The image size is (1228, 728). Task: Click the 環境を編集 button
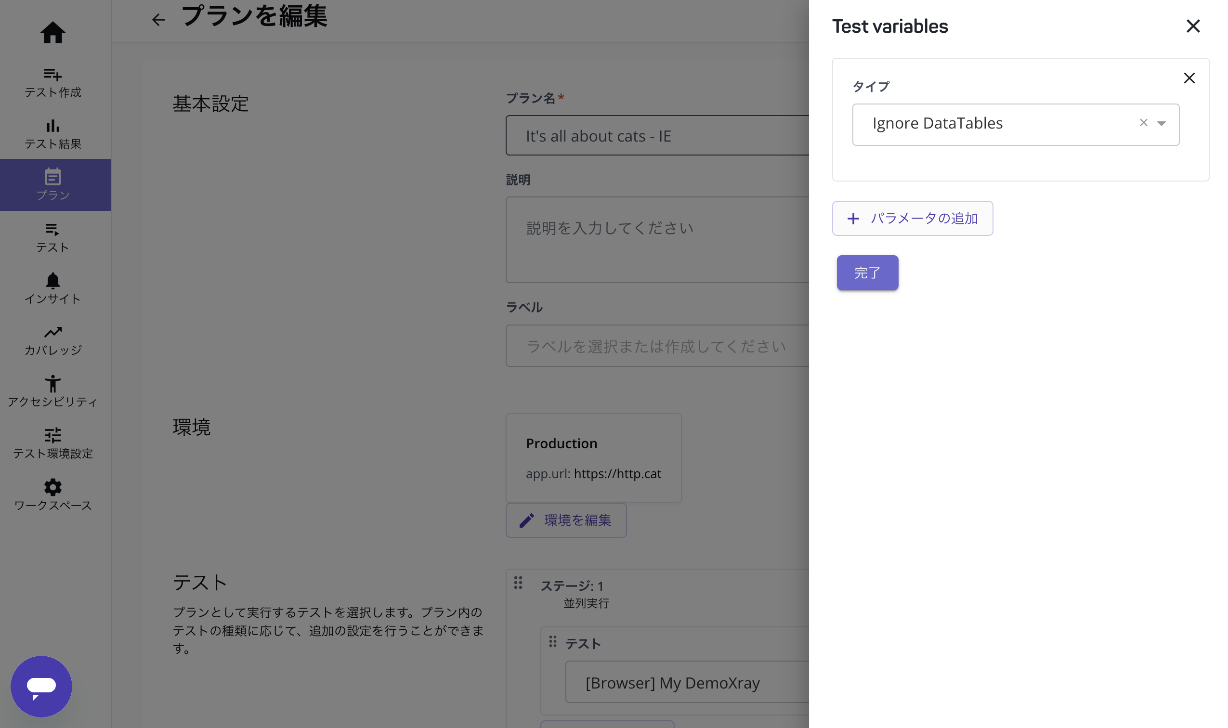click(x=566, y=520)
